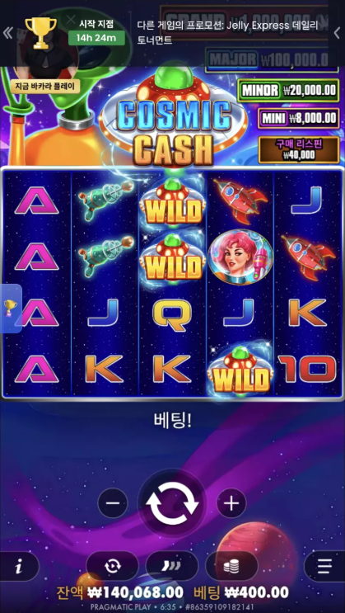Screen dimensions: 345x613
Task: Click the gold trophy tournament icon
Action: coord(41,33)
